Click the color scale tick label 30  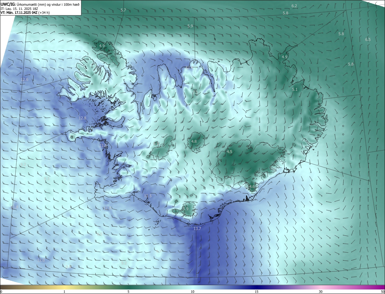tap(321, 292)
